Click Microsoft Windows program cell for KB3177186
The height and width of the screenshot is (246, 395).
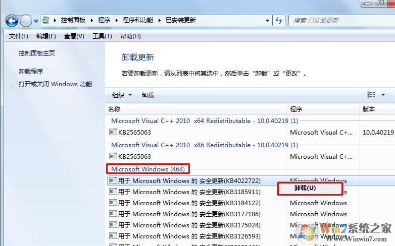click(x=318, y=214)
